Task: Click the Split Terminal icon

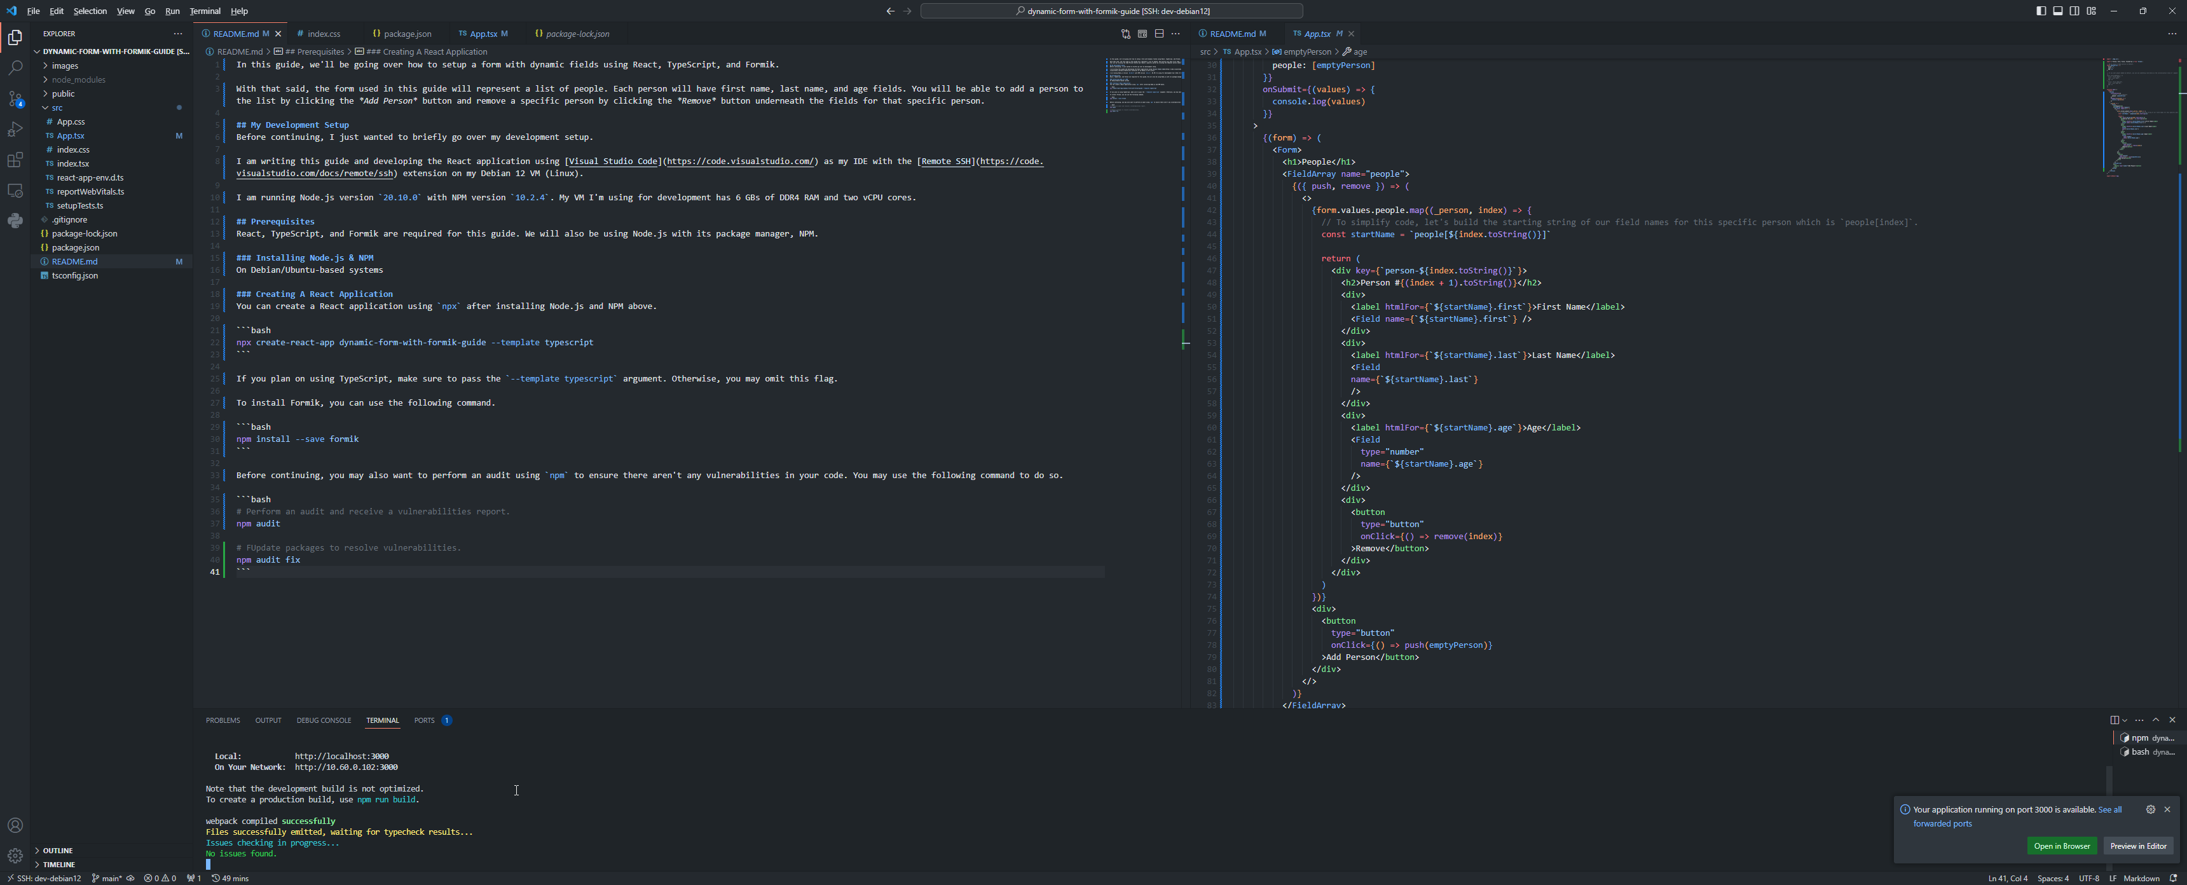Action: (2114, 720)
